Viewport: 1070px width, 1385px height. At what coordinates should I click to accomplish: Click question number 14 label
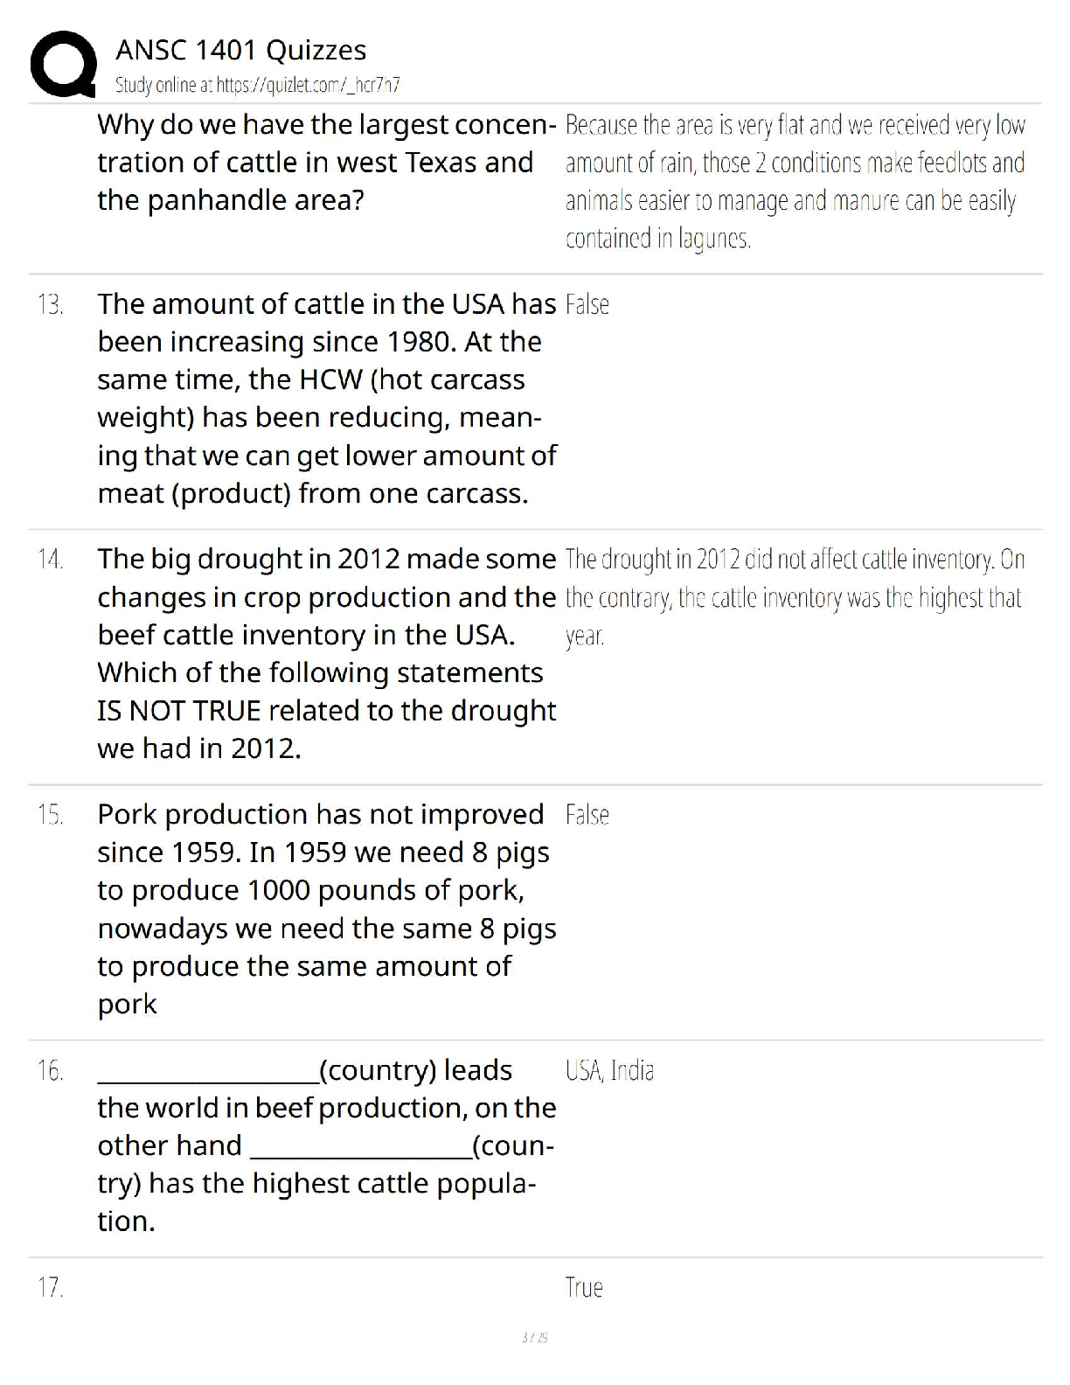coord(51,560)
